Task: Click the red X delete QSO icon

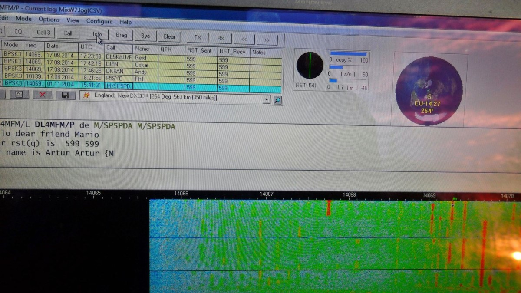Action: 42,95
